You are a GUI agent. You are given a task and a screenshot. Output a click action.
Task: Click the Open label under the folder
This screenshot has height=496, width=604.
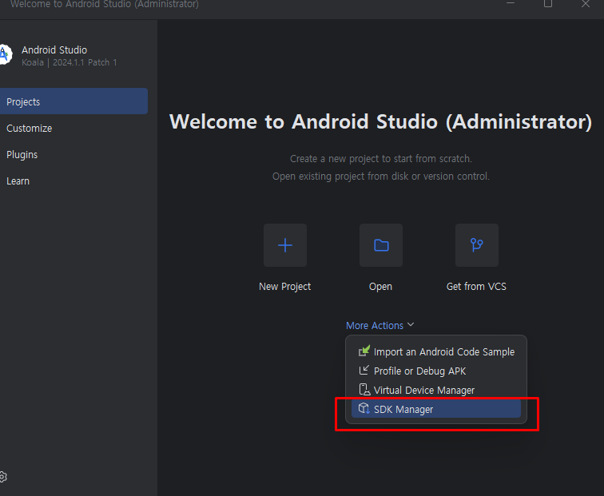(x=380, y=287)
